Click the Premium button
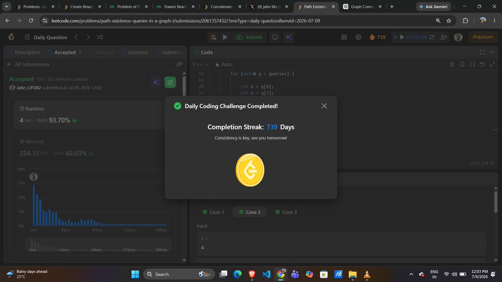The image size is (502, 282). pos(483,37)
